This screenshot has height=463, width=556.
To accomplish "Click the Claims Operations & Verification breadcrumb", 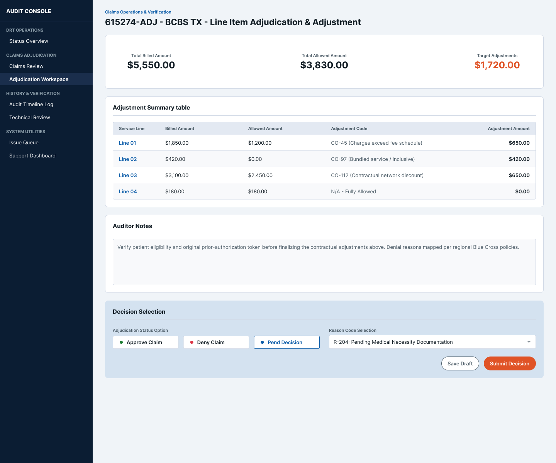I will 138,12.
